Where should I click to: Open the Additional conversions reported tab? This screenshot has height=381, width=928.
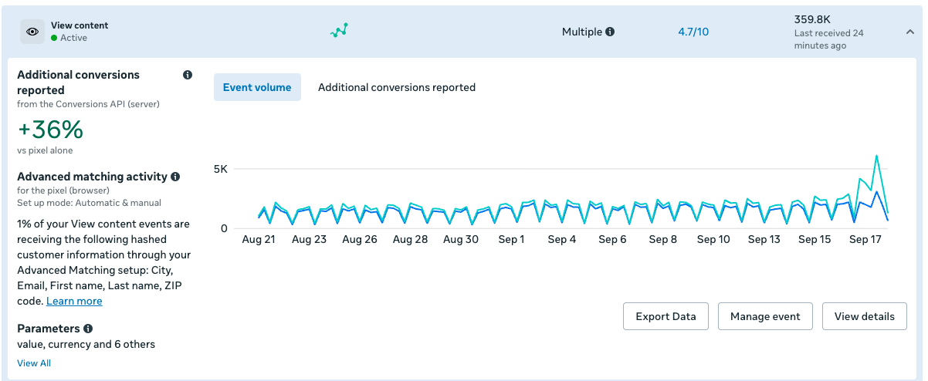[x=397, y=87]
